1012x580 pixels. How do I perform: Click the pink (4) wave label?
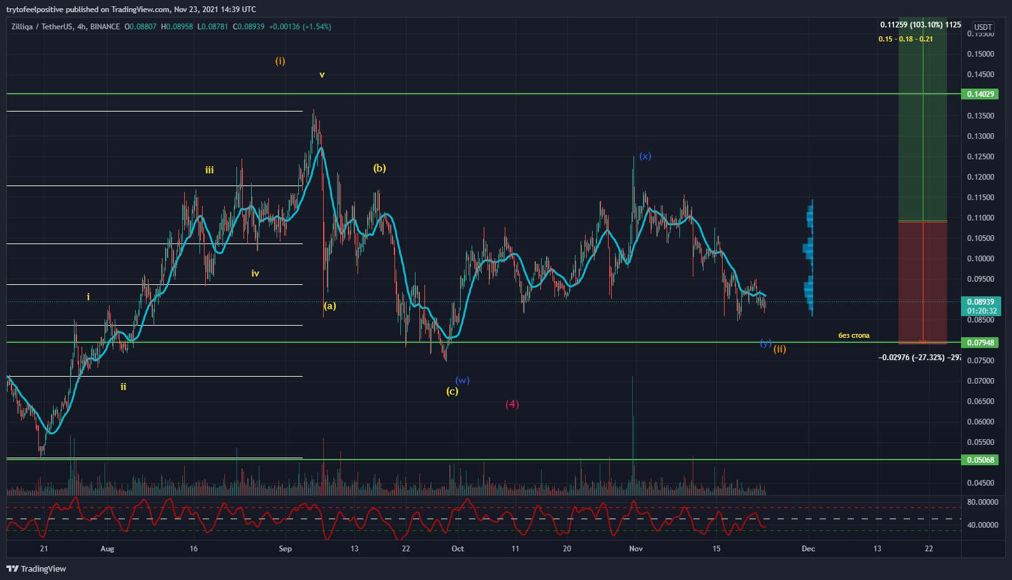(512, 404)
